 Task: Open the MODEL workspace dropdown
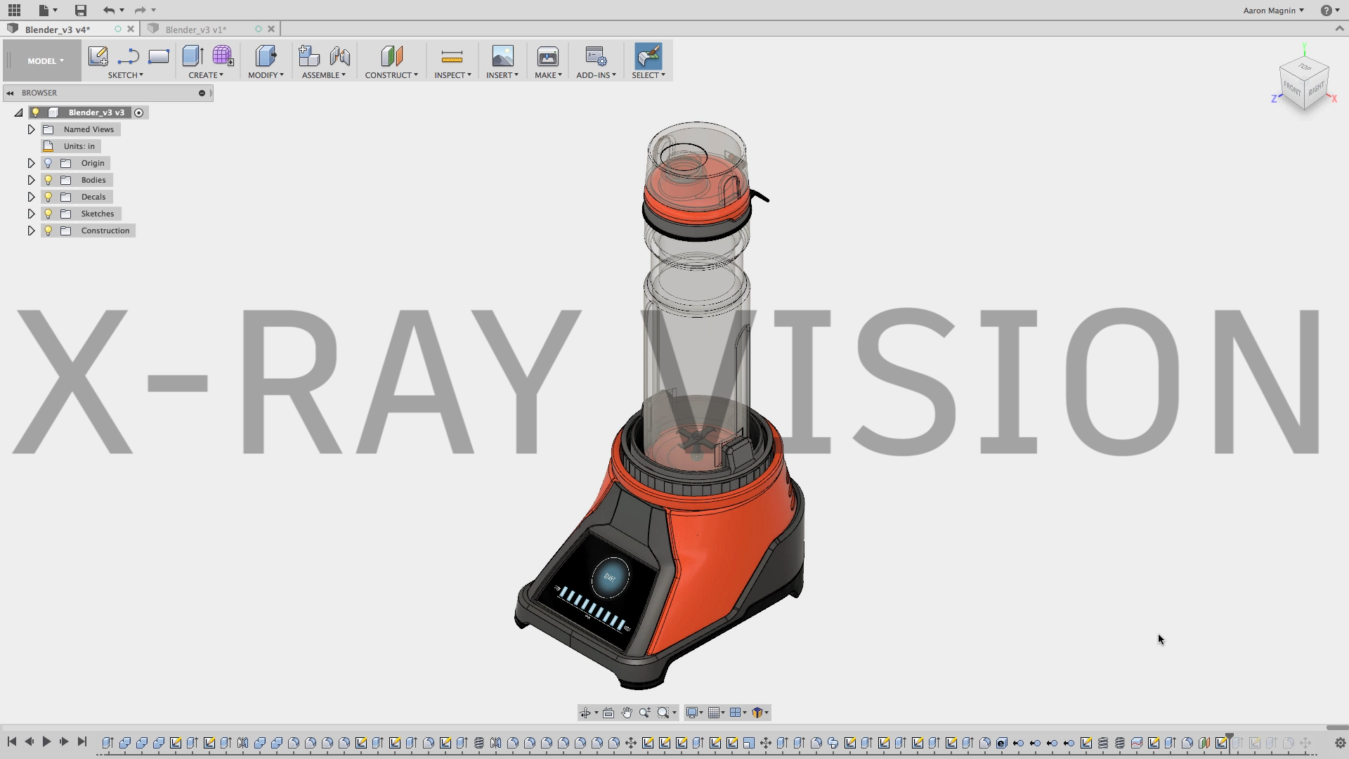pyautogui.click(x=45, y=61)
